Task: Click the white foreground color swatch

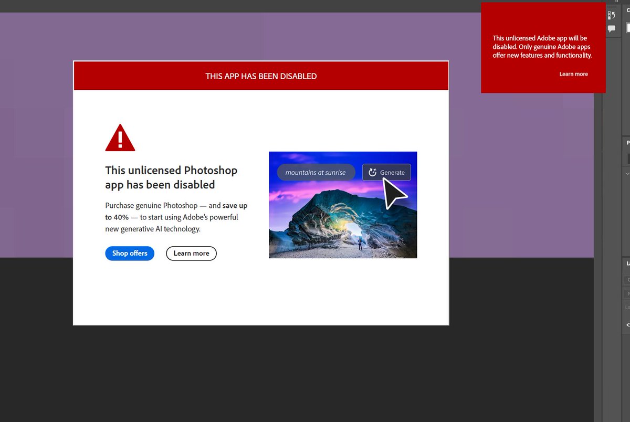Action: click(x=628, y=28)
